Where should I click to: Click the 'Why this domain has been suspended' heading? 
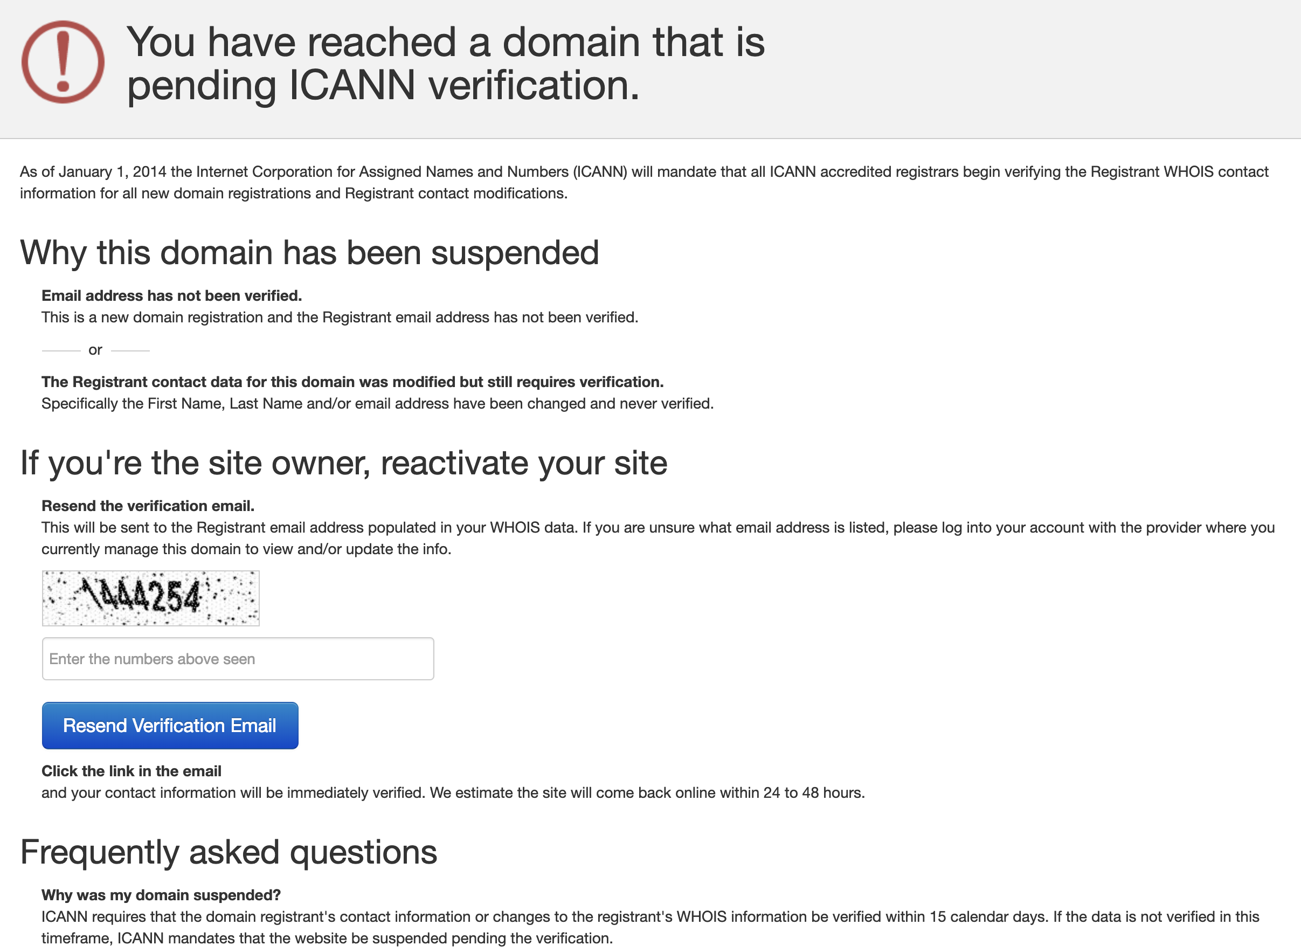(x=309, y=252)
